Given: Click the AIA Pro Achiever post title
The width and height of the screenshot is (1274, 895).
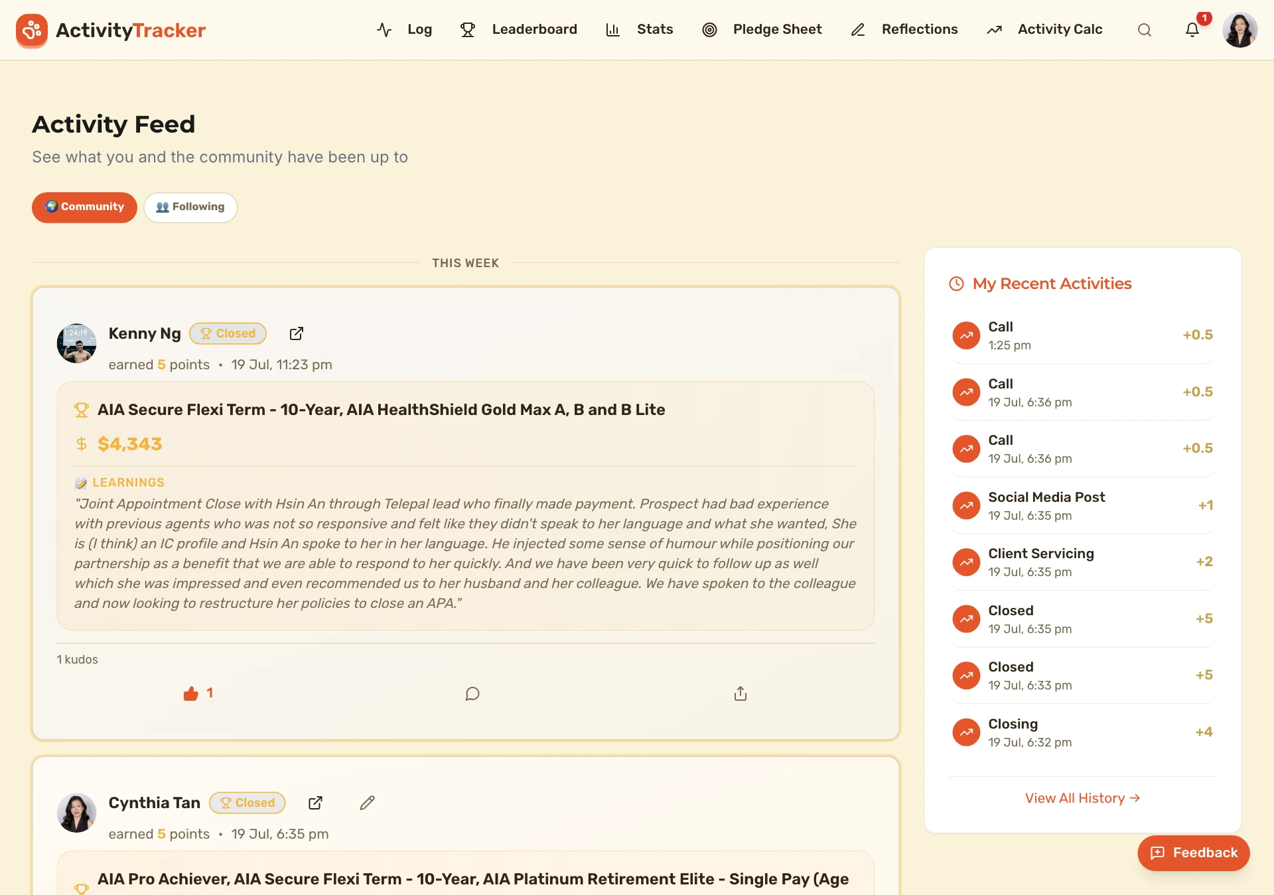Looking at the screenshot, I should pyautogui.click(x=473, y=879).
